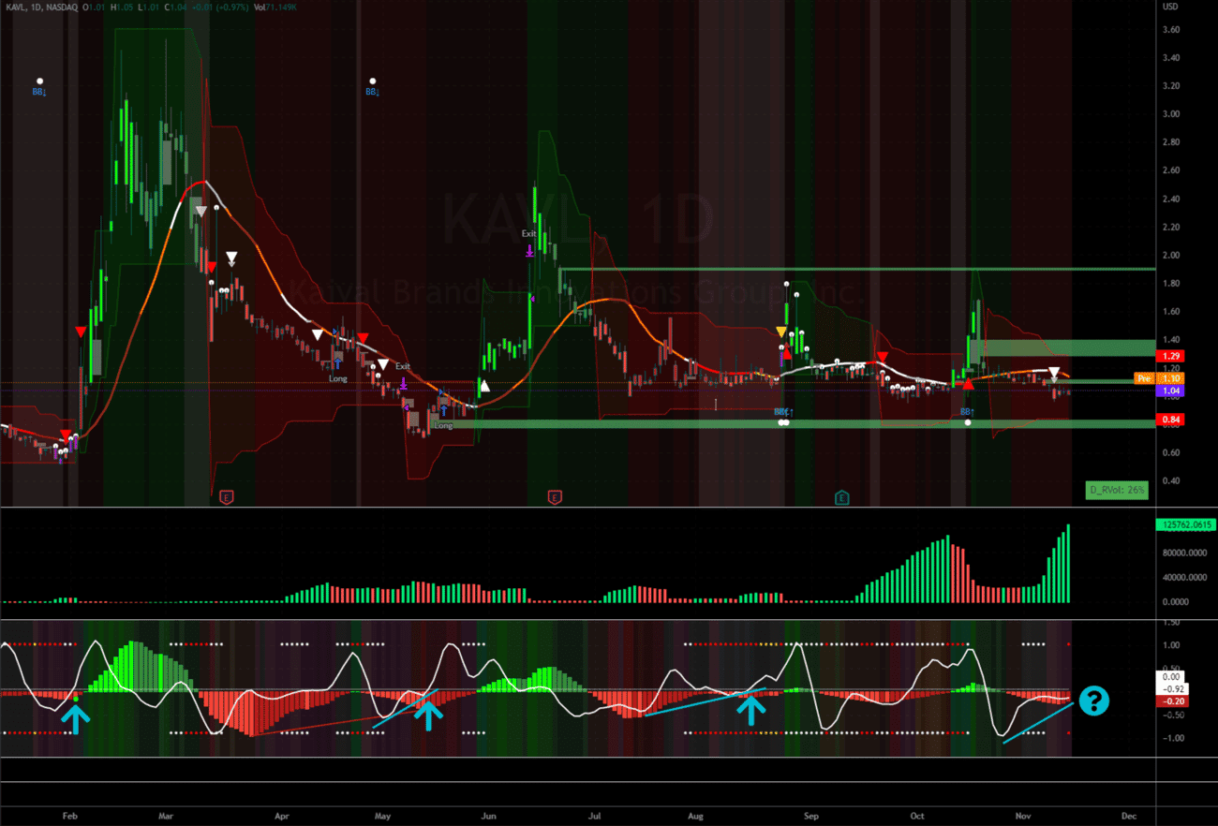This screenshot has width=1218, height=826.
Task: Click the KAVL, 1D, NASDAQ symbol legend
Action: (x=41, y=7)
